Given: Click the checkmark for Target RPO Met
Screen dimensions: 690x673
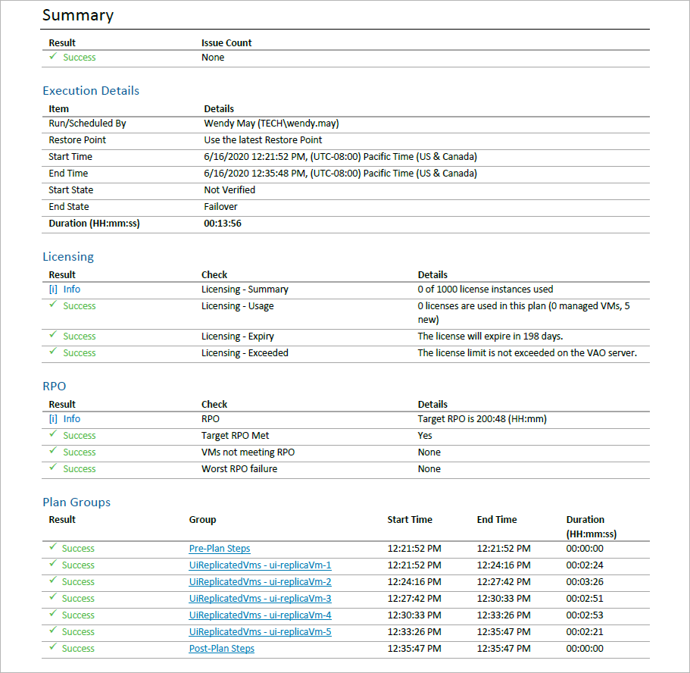Looking at the screenshot, I should coord(53,434).
